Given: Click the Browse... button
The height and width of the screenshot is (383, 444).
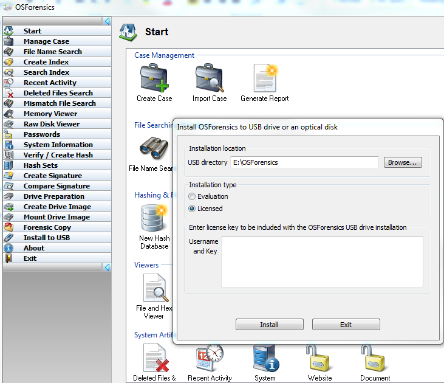Looking at the screenshot, I should click(x=403, y=162).
